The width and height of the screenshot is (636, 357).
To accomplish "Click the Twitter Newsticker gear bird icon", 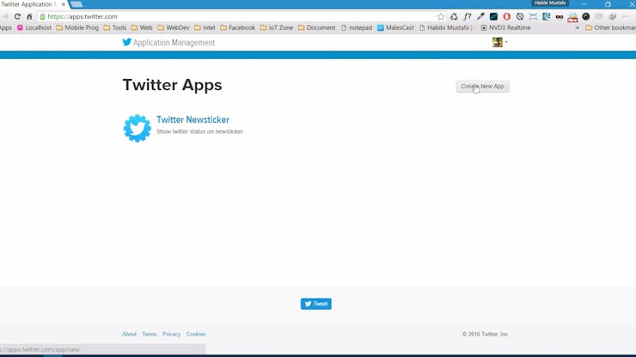I will (138, 128).
